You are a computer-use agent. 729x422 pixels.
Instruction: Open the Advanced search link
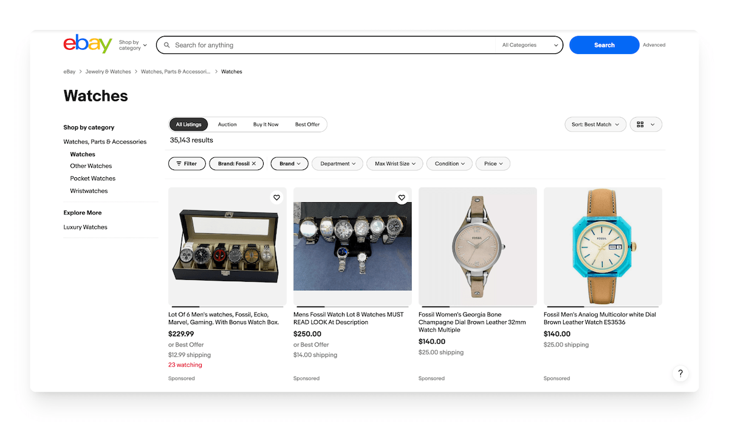(x=654, y=45)
